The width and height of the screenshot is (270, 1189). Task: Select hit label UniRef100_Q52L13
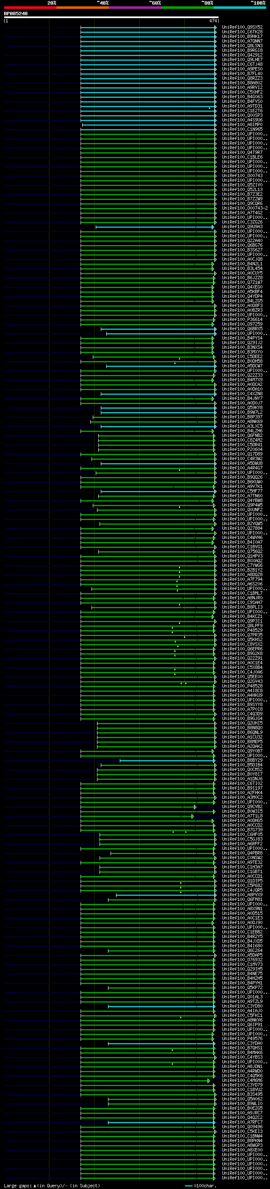click(242, 190)
